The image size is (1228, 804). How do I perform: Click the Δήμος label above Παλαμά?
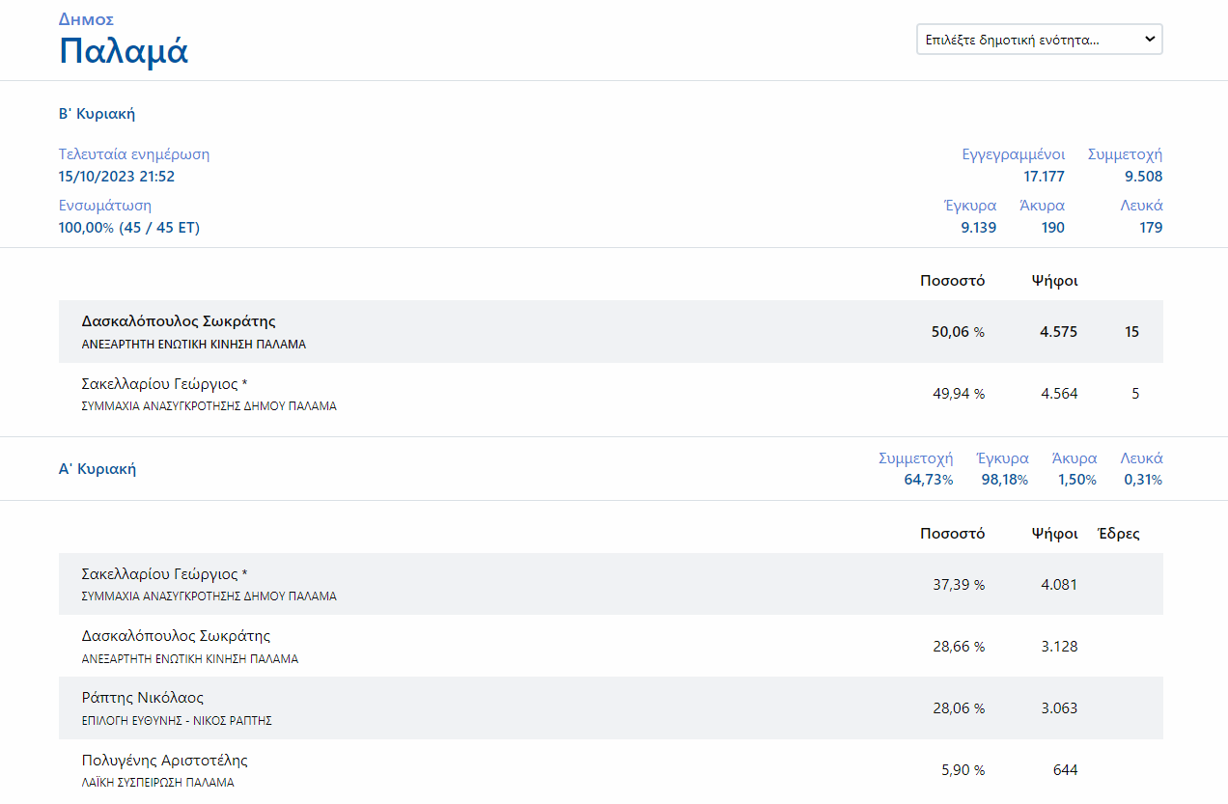(x=86, y=19)
